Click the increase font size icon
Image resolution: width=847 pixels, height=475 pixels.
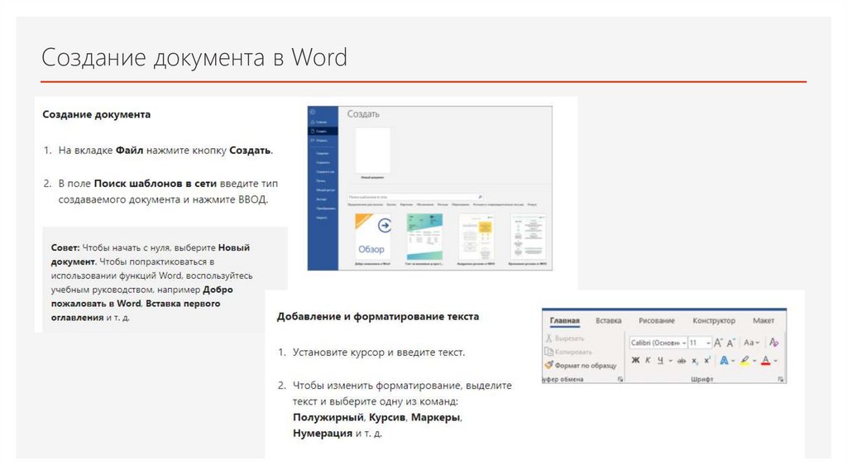coord(718,343)
